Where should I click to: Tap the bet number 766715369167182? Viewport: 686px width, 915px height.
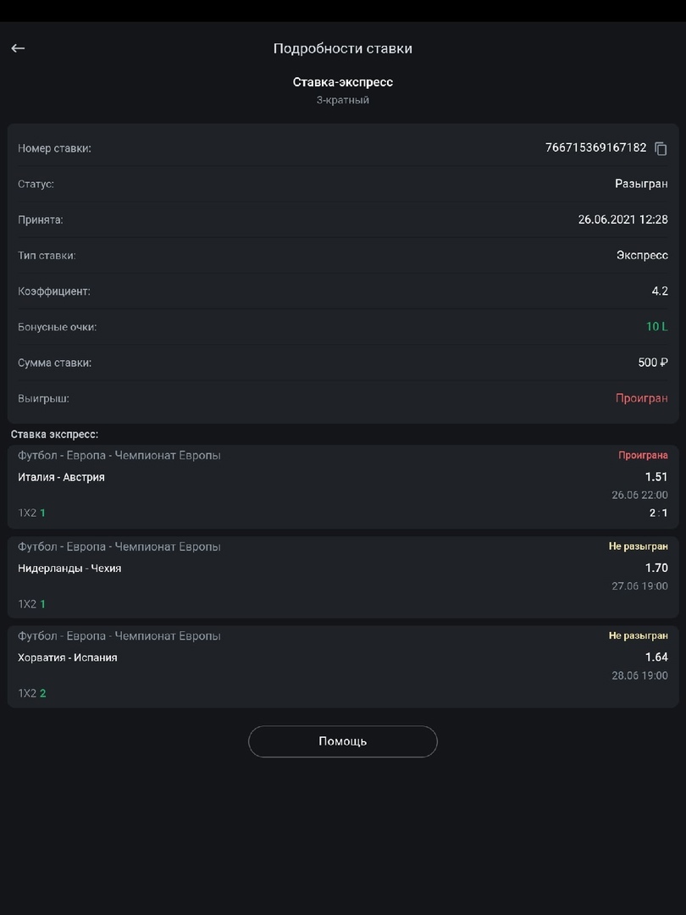[x=595, y=147]
